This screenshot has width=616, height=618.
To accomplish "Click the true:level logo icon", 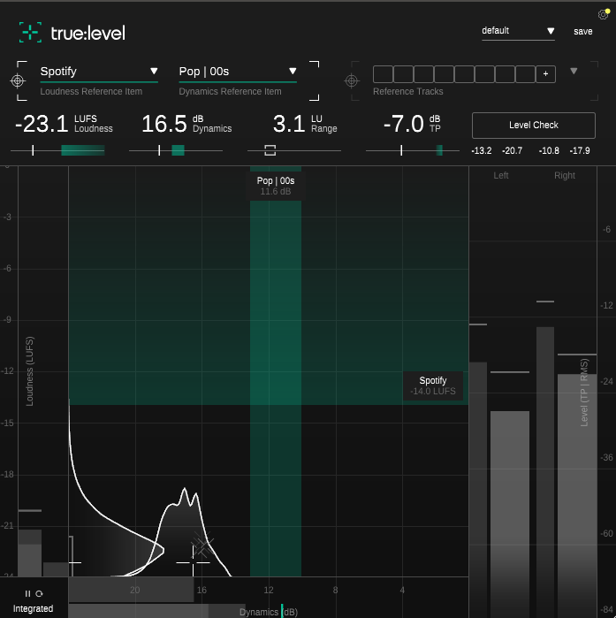I will pos(31,33).
